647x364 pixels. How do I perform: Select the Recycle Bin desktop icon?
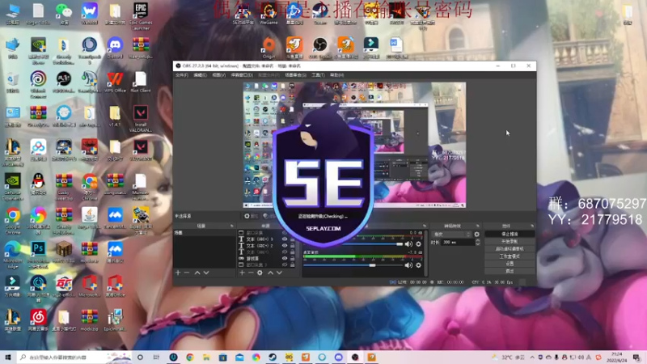click(x=13, y=83)
